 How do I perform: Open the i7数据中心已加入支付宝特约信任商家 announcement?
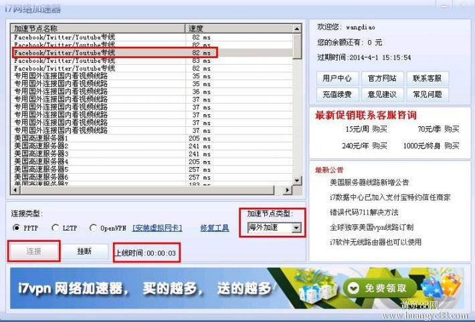click(x=390, y=198)
